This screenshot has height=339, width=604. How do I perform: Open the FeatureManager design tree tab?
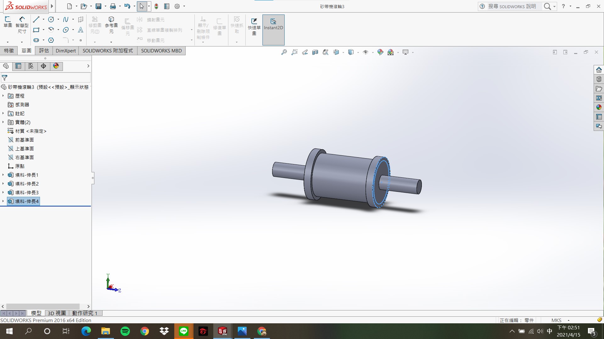tap(6, 66)
